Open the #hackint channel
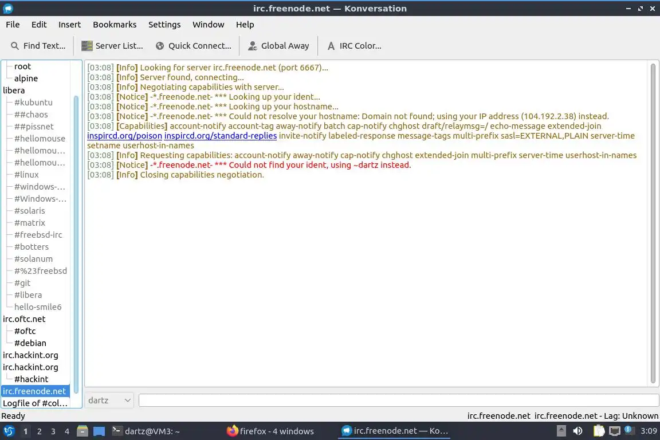 click(31, 379)
